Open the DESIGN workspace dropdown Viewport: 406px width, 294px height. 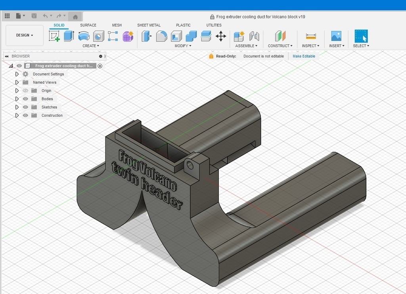(x=25, y=35)
